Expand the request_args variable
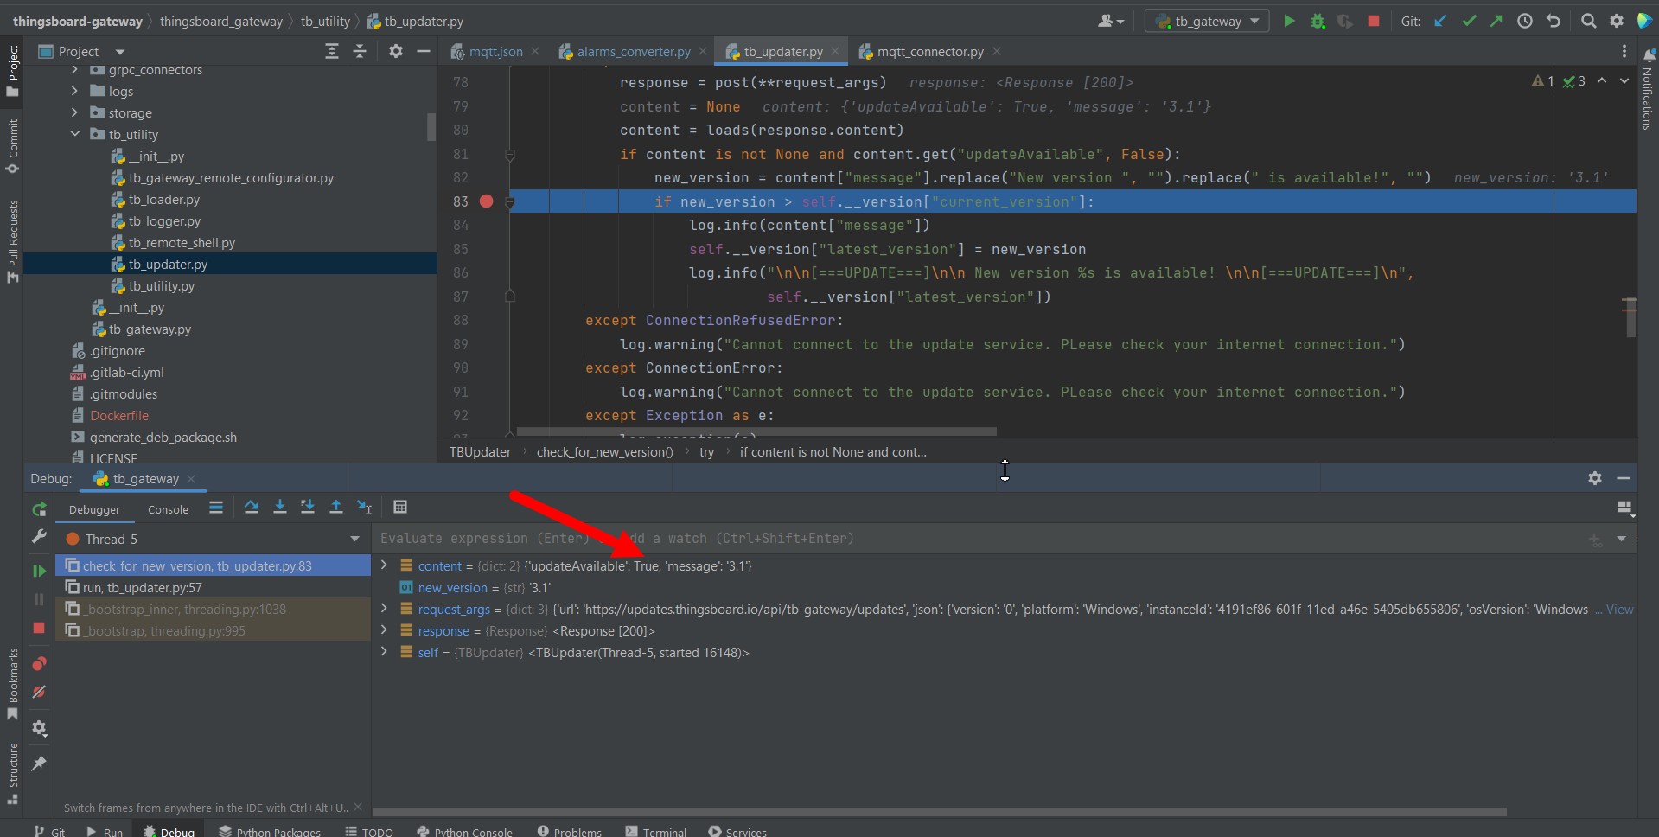The height and width of the screenshot is (837, 1659). coord(385,609)
